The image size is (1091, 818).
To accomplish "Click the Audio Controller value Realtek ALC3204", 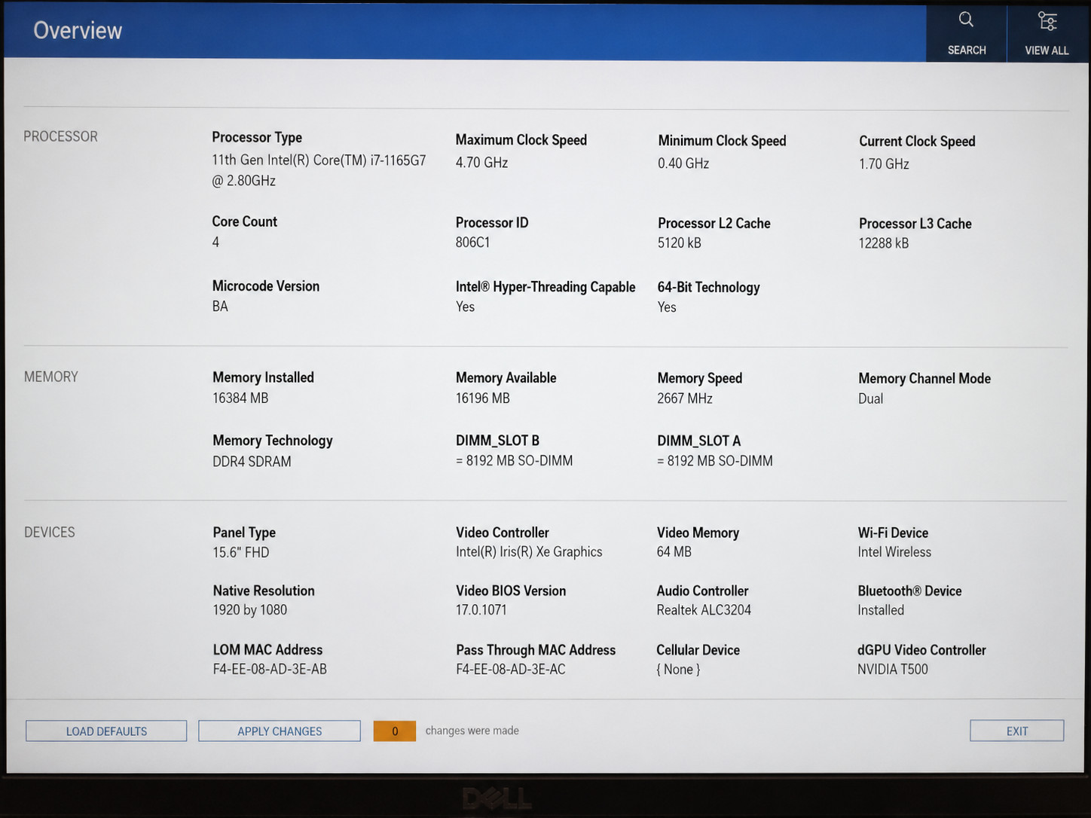I will tap(704, 610).
